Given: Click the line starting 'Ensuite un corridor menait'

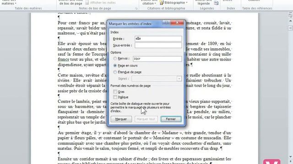Looking at the screenshot, I should pyautogui.click(x=145, y=159).
